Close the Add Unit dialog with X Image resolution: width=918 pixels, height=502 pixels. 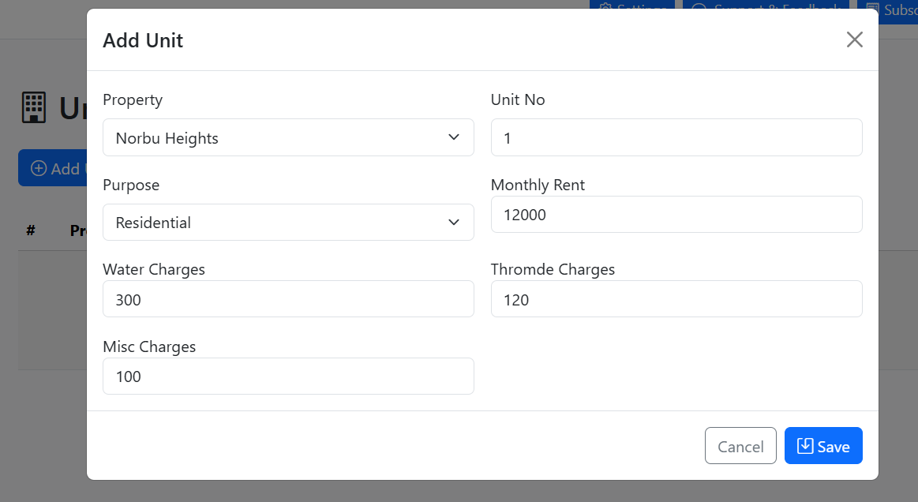[x=854, y=39]
